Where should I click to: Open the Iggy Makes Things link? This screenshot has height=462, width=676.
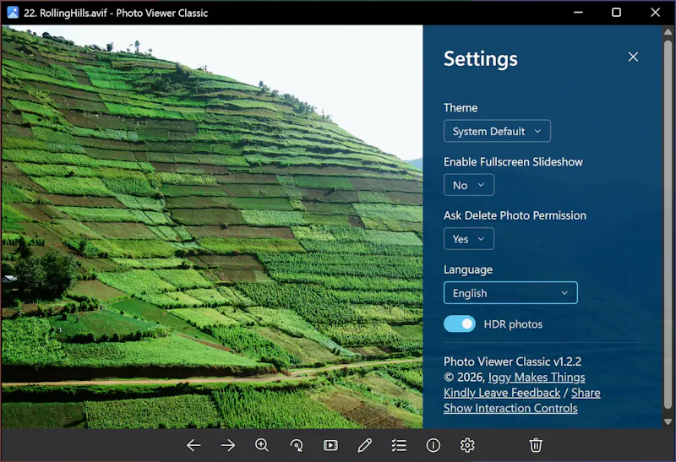click(537, 377)
